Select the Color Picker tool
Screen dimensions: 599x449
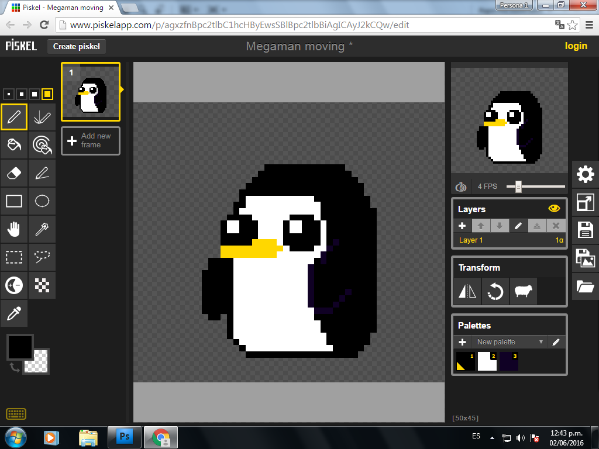(14, 313)
